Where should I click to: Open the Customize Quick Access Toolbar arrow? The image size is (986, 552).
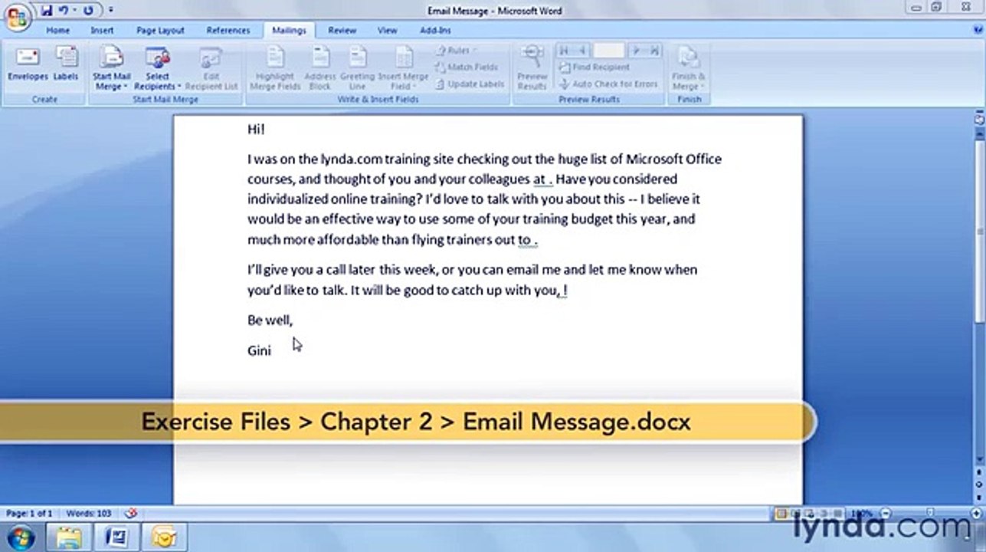click(x=110, y=11)
